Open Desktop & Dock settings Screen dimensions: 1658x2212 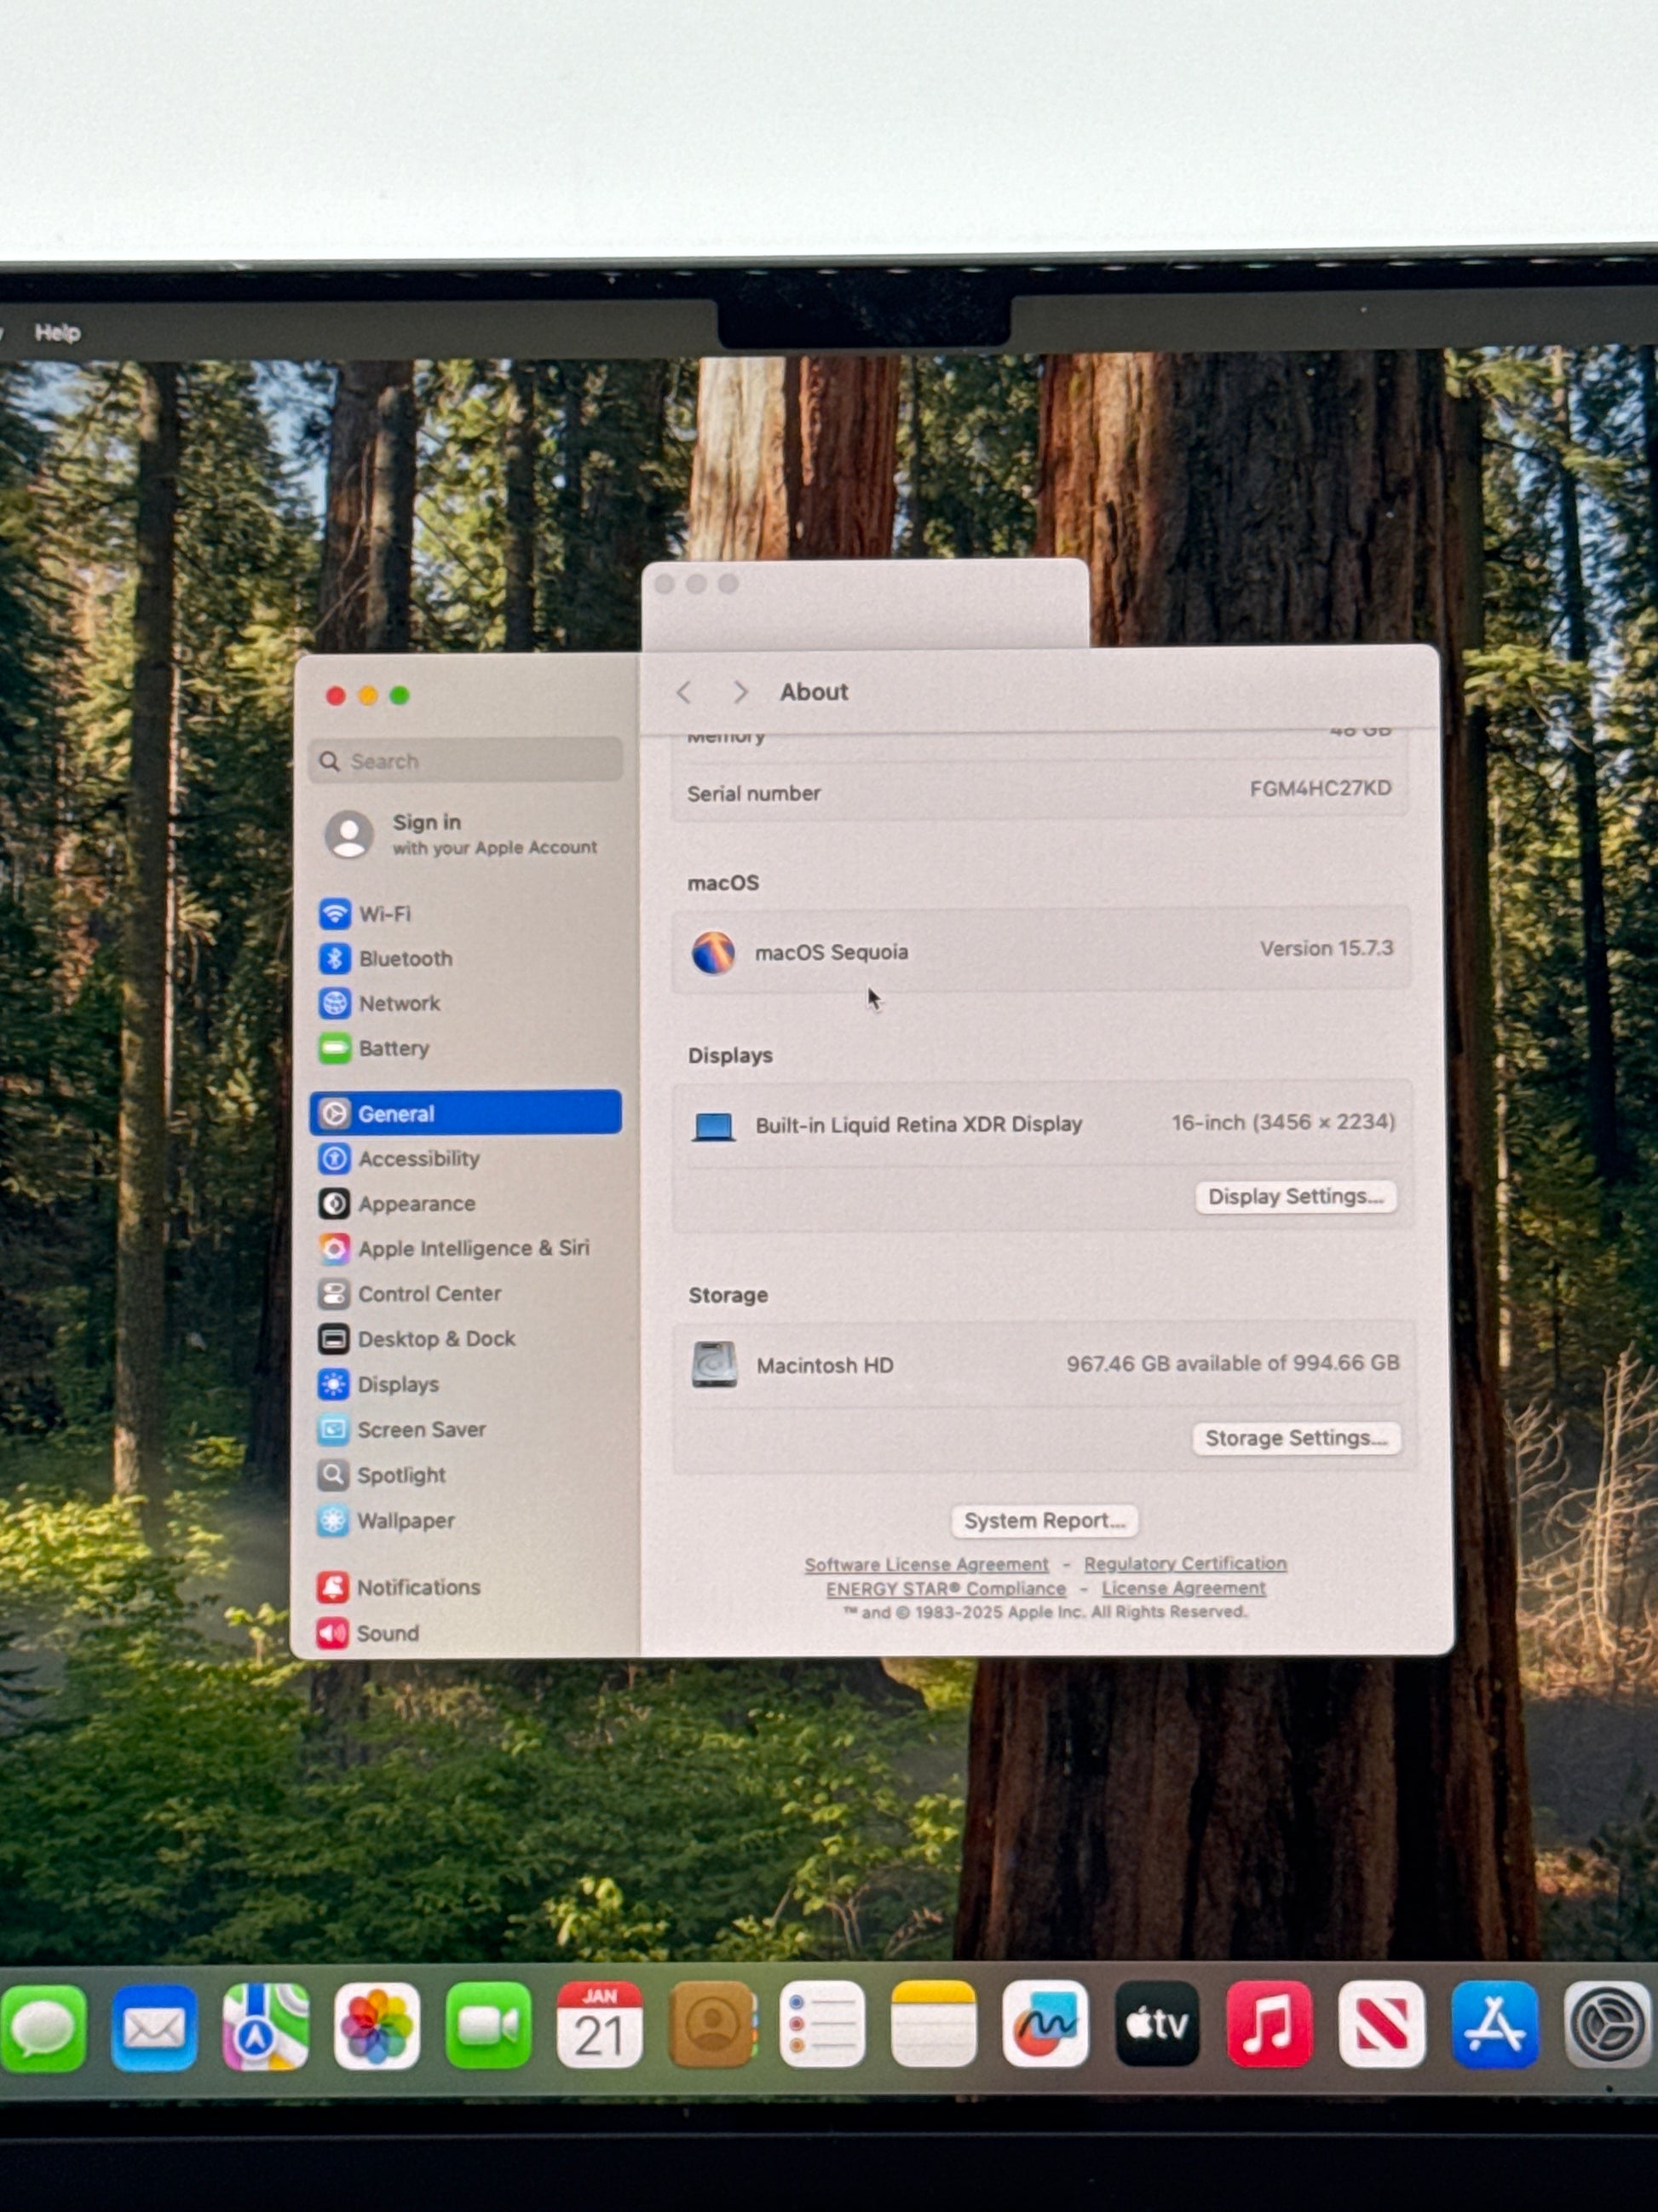[x=435, y=1339]
